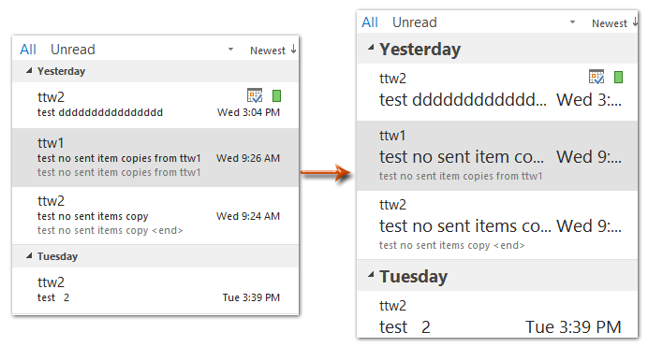Click meeting calendar icon in left ttw2 message

pyautogui.click(x=255, y=95)
